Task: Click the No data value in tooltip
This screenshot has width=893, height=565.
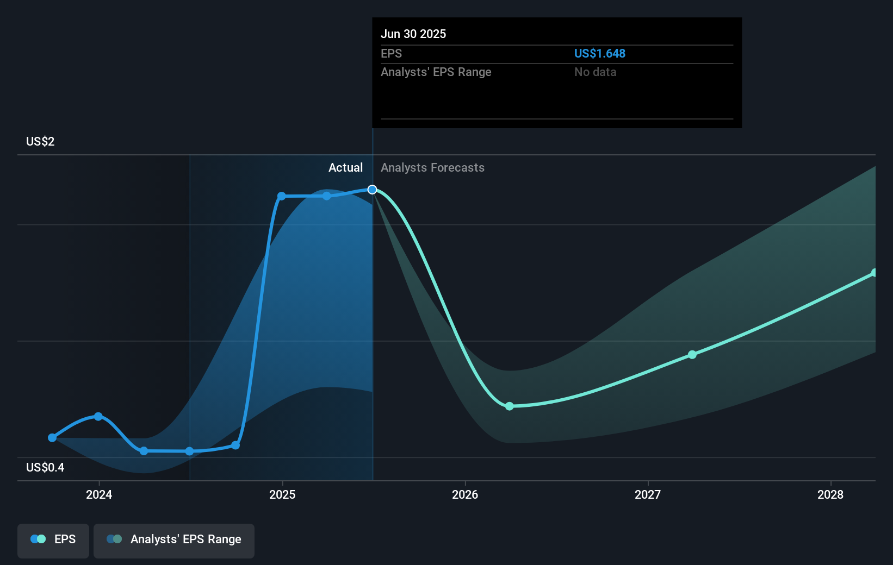Action: tap(595, 72)
